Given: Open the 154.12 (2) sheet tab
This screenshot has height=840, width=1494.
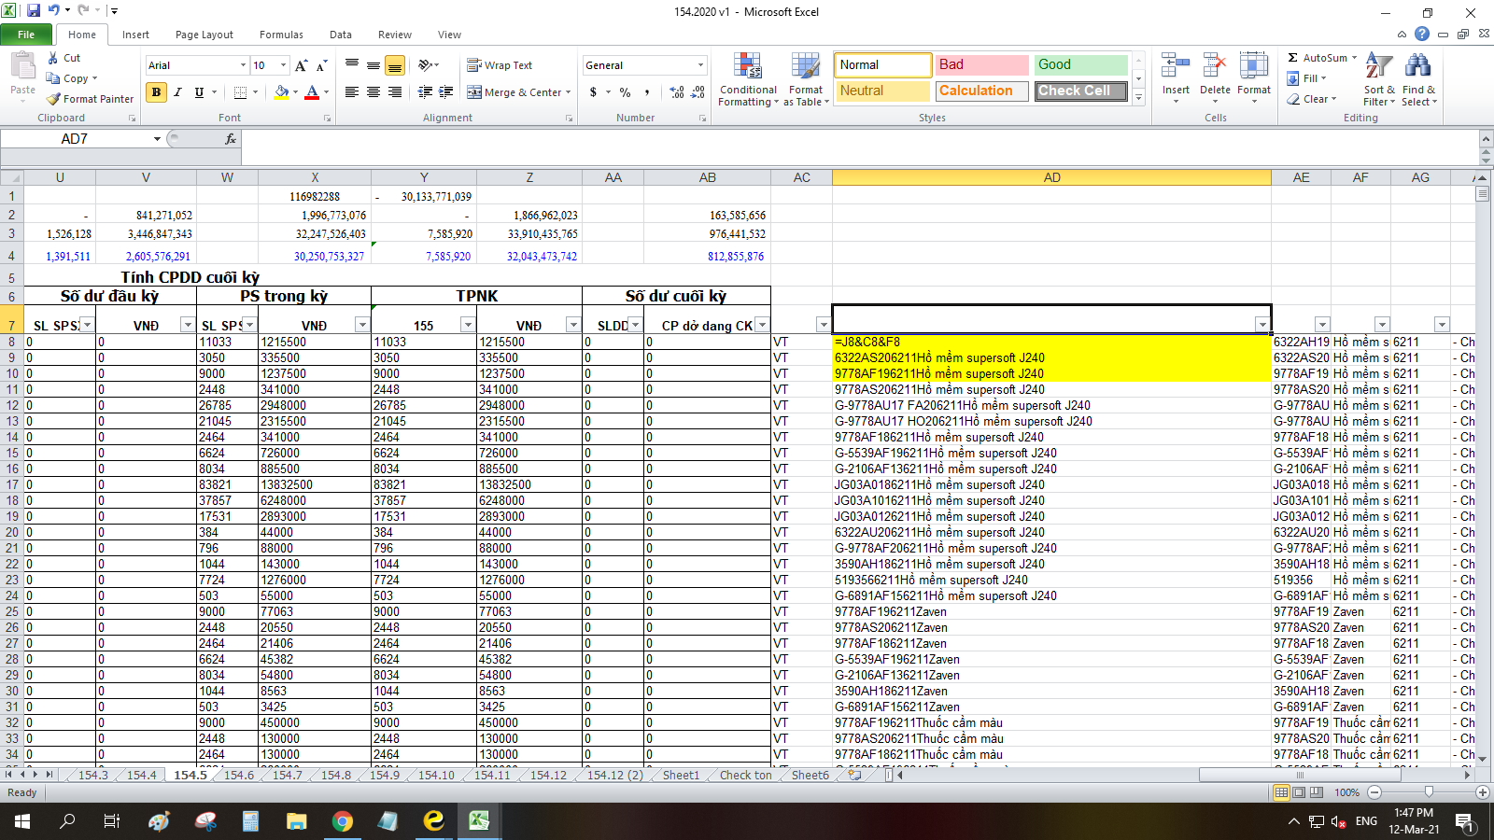Looking at the screenshot, I should (614, 776).
